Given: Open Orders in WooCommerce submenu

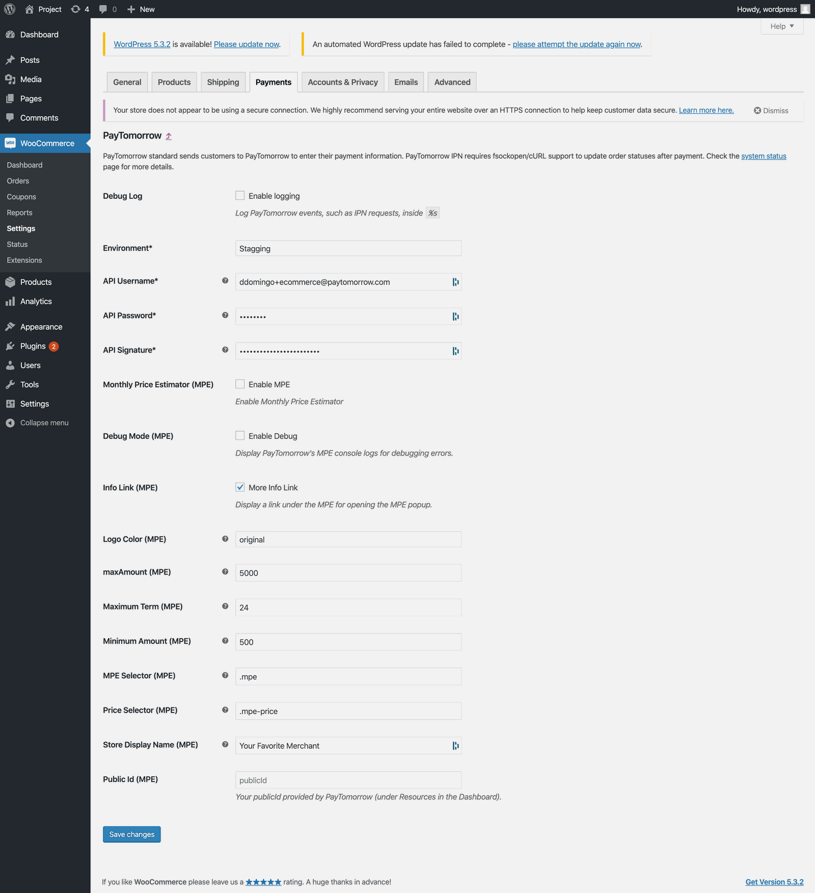Looking at the screenshot, I should pyautogui.click(x=18, y=181).
